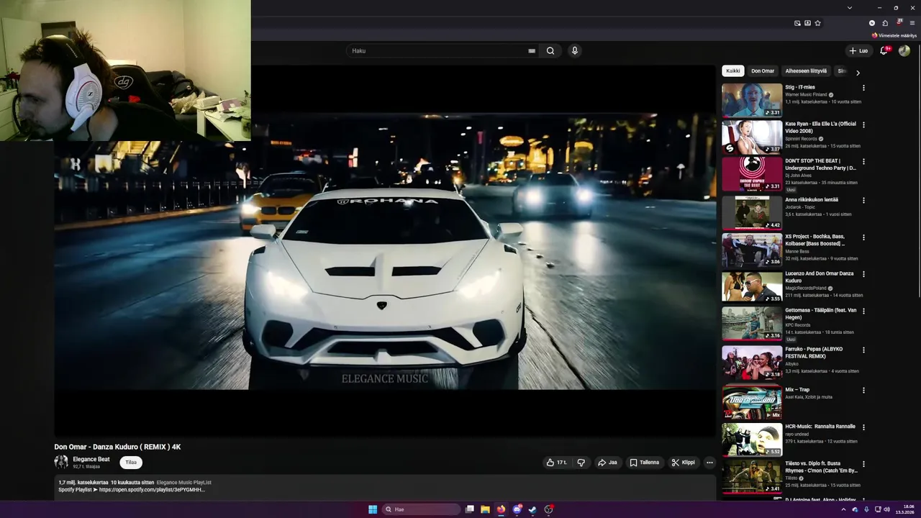The image size is (921, 518).
Task: Open YouTube notifications bell
Action: click(x=884, y=51)
